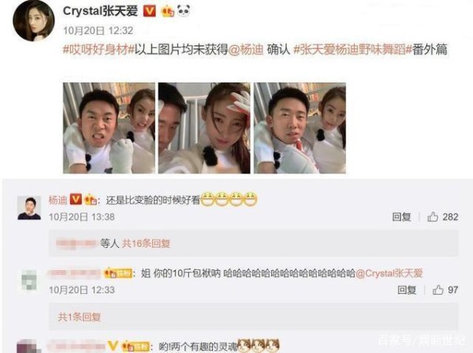This screenshot has height=353, width=473.
Task: Click the orange V verified badge beside Crystal张天爱
Action: [149, 12]
